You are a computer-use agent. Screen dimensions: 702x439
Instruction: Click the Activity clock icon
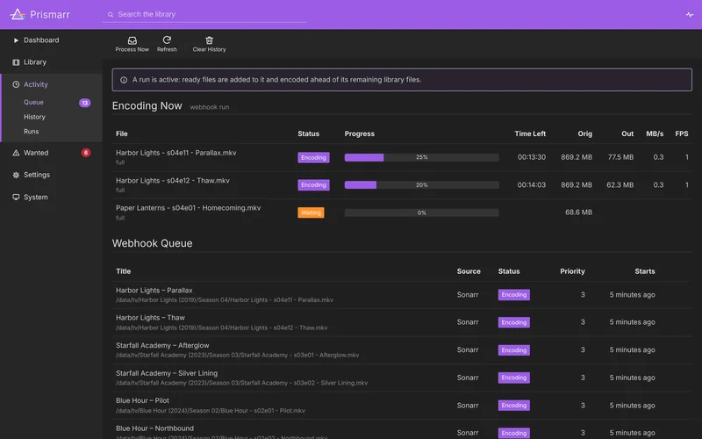click(16, 84)
